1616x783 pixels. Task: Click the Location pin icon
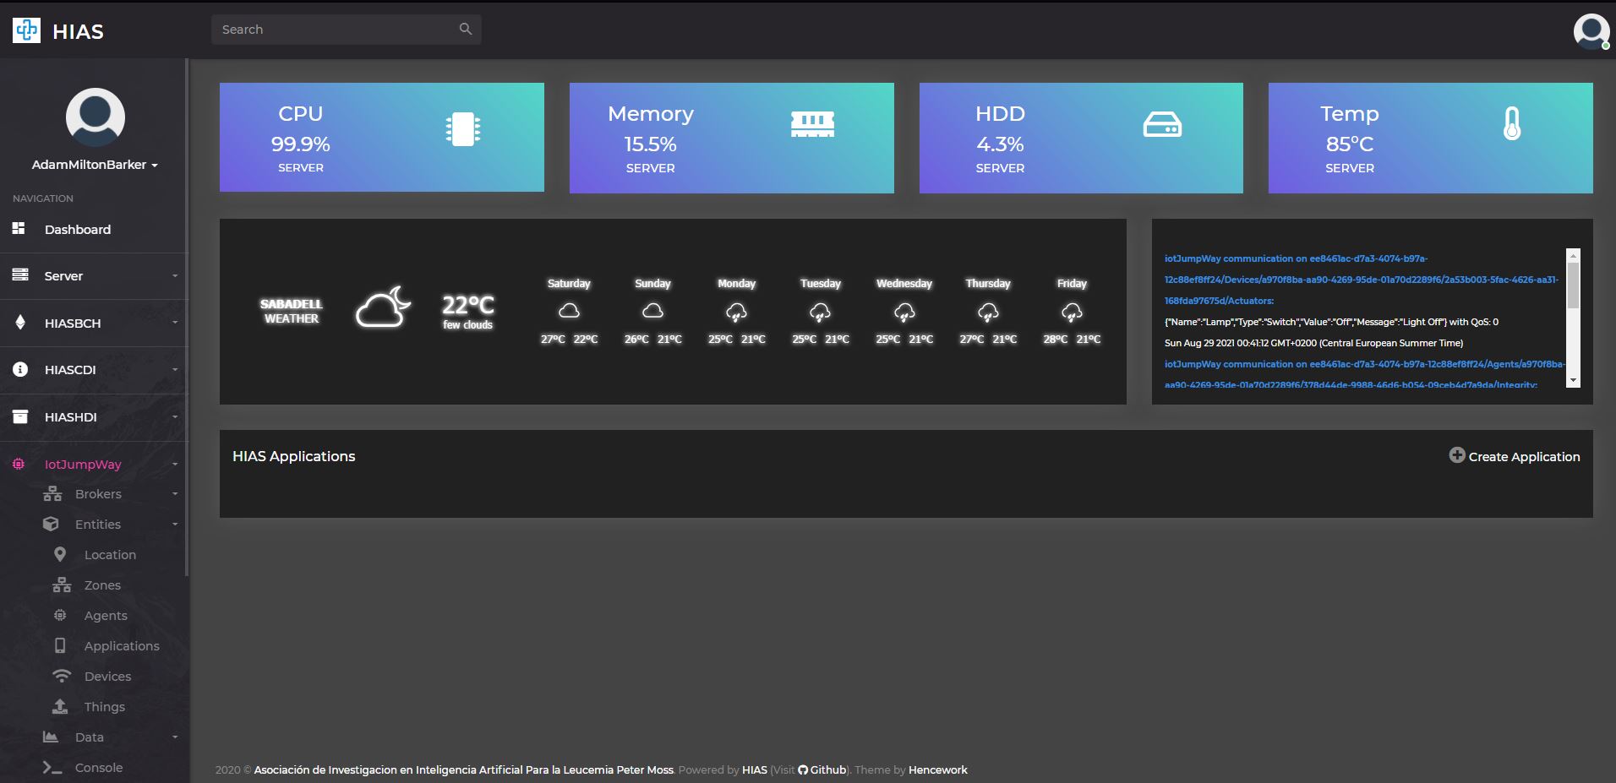coord(60,554)
